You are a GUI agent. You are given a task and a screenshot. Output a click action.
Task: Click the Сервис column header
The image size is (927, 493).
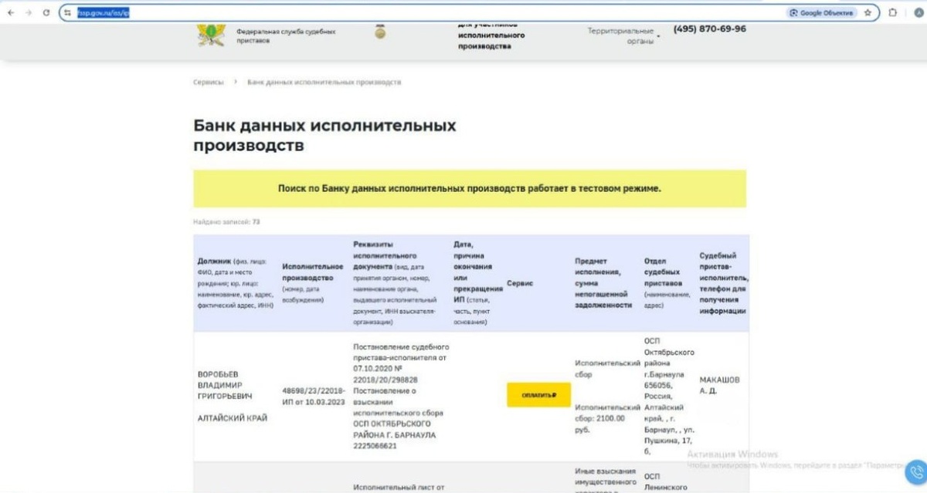[520, 283]
